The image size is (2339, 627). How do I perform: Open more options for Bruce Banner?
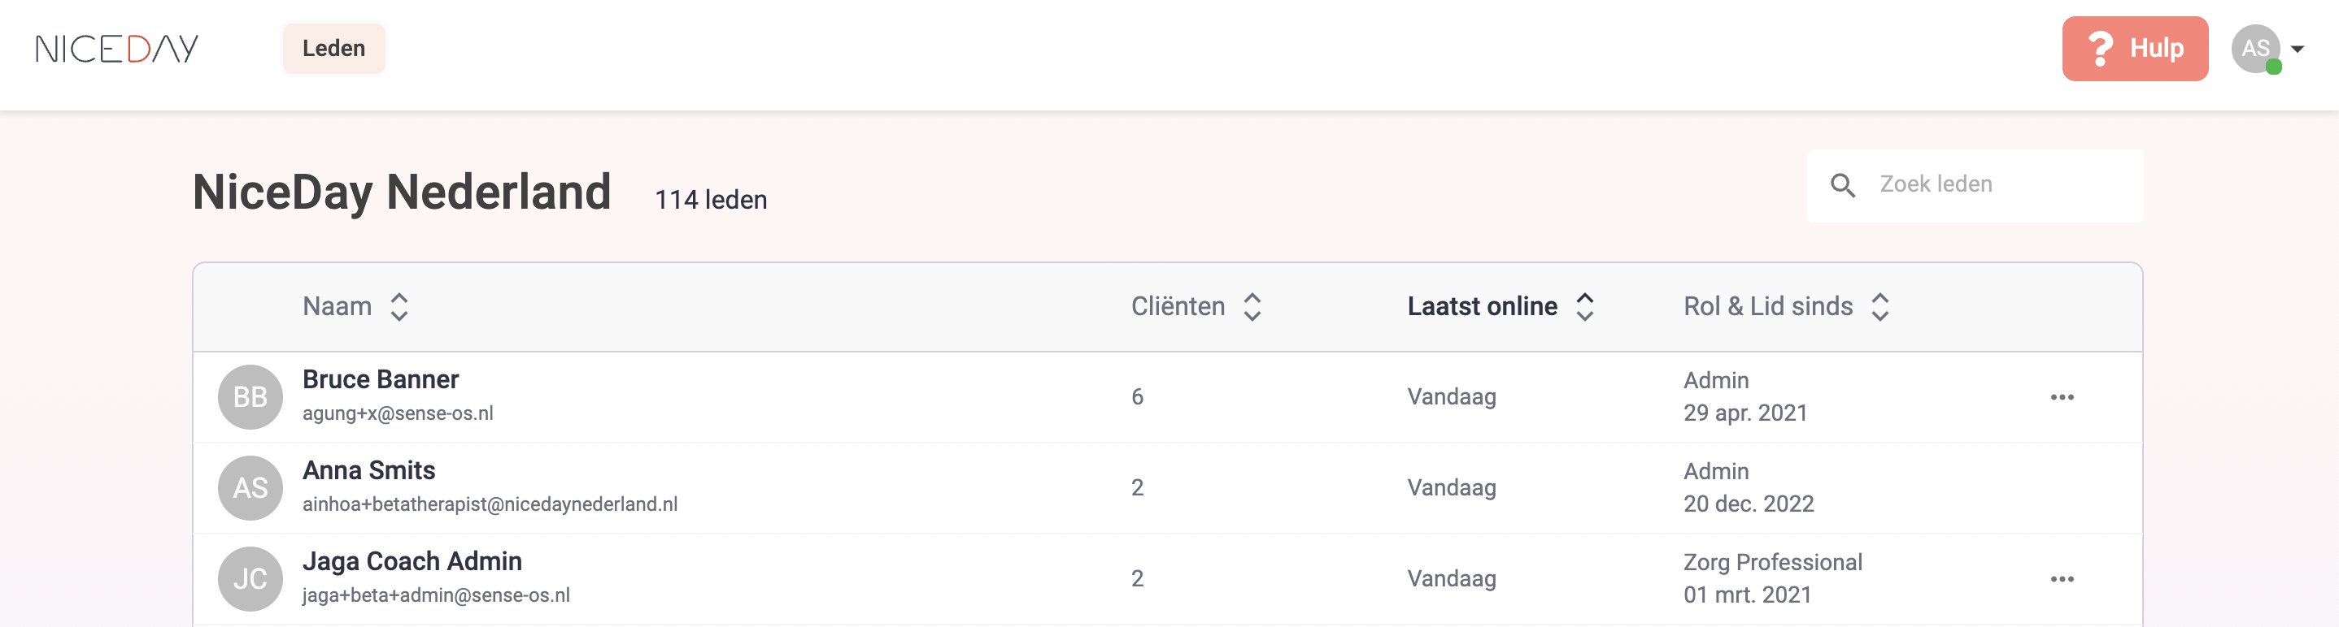tap(2062, 397)
